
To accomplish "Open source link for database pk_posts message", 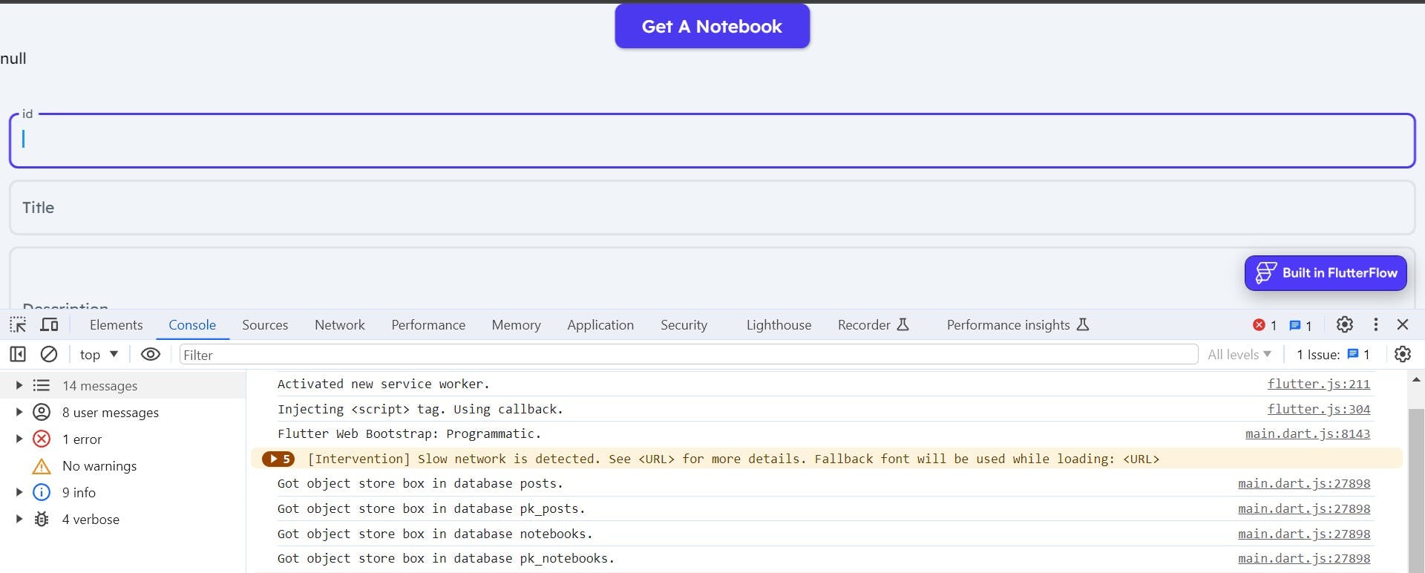I will [1304, 509].
